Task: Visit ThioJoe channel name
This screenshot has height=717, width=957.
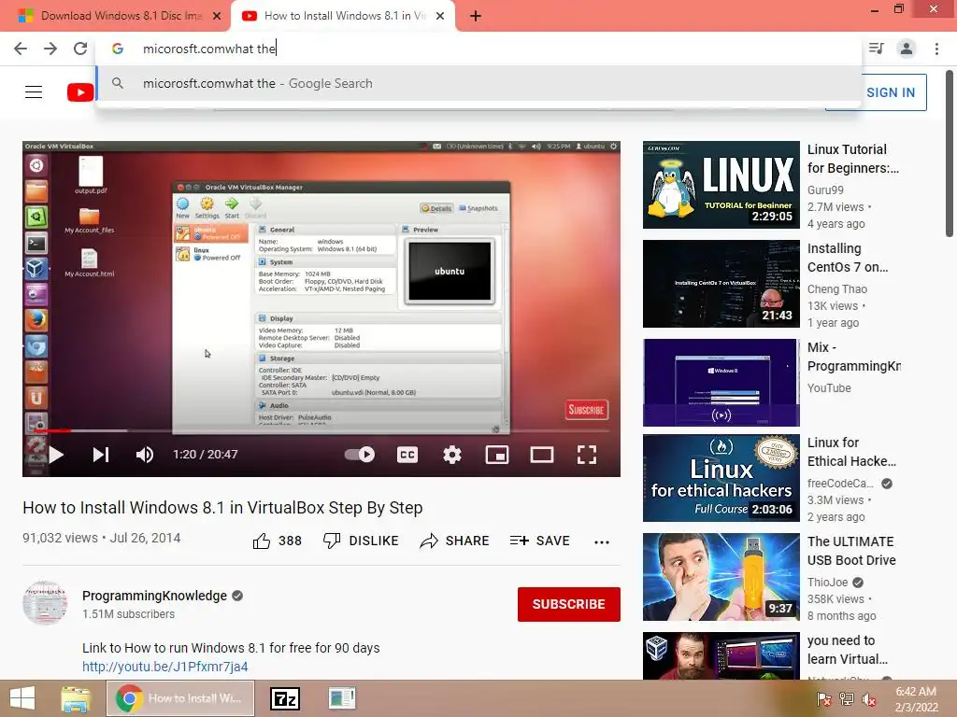Action: pyautogui.click(x=827, y=583)
